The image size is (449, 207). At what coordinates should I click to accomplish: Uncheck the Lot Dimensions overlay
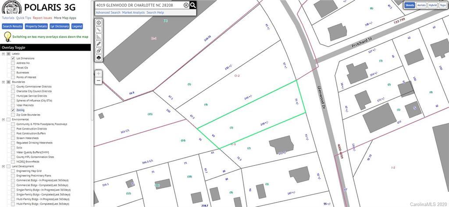pos(13,58)
